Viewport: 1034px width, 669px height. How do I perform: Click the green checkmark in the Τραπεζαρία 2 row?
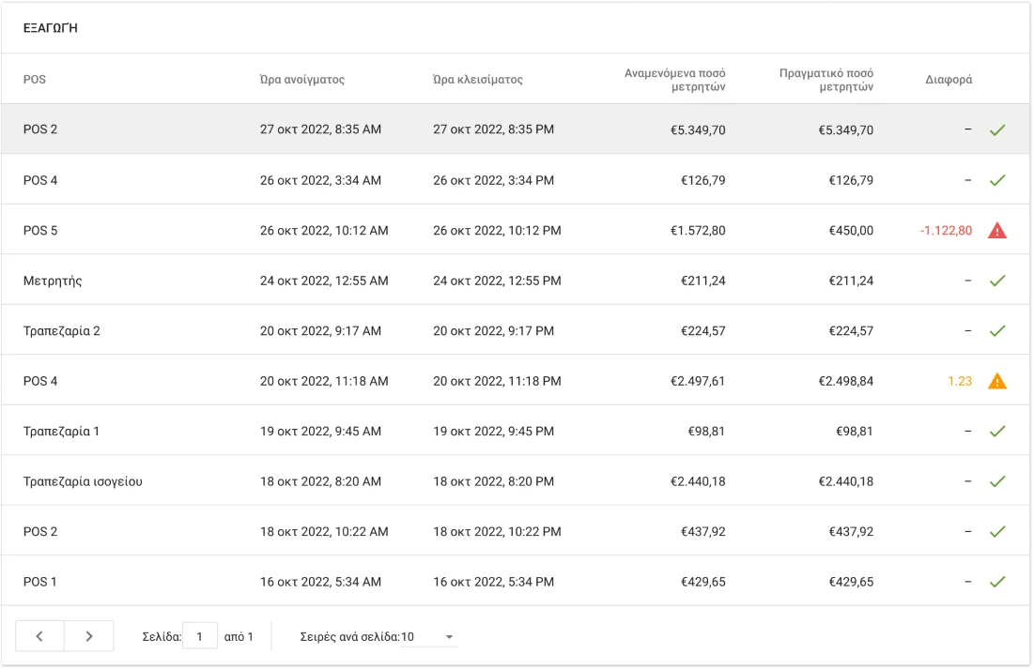pos(996,330)
